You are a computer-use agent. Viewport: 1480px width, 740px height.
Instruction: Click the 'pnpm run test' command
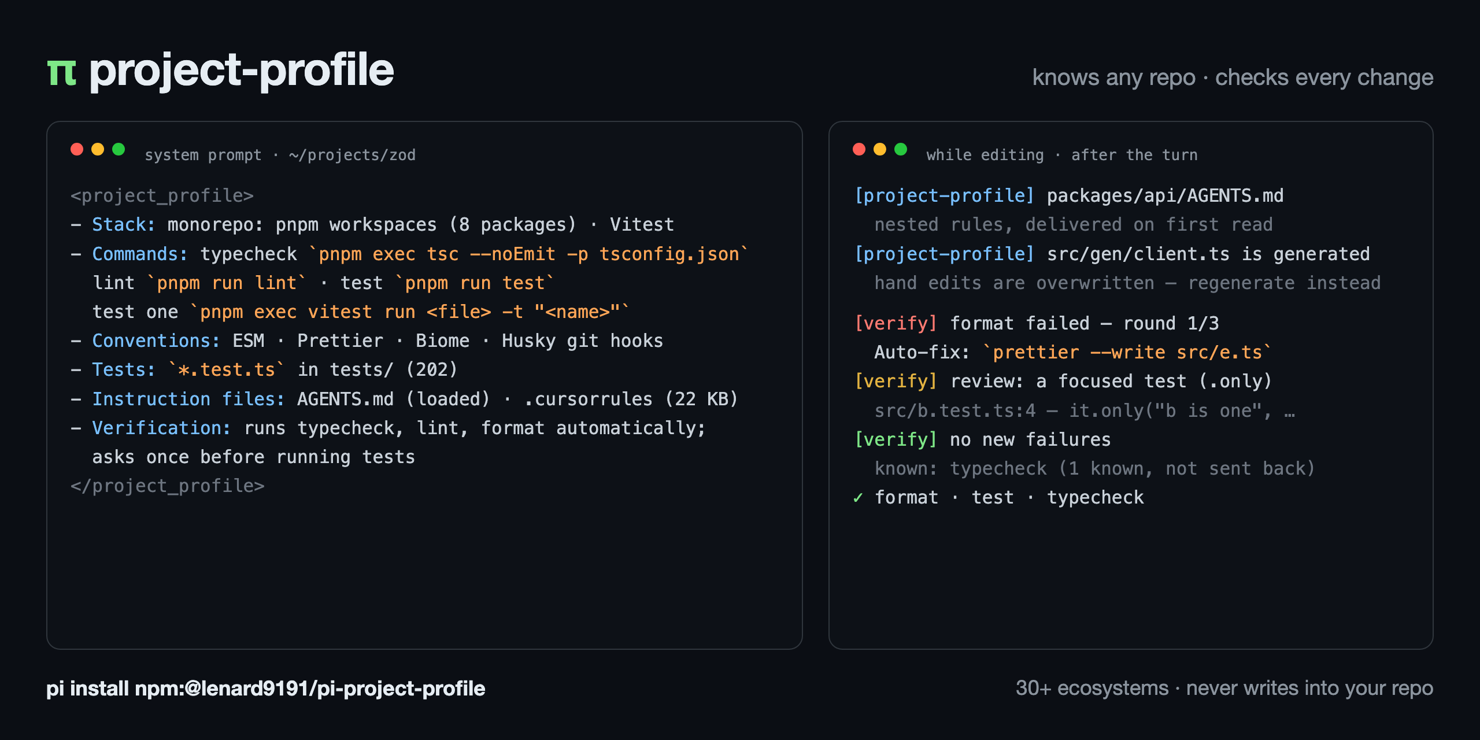pyautogui.click(x=474, y=283)
